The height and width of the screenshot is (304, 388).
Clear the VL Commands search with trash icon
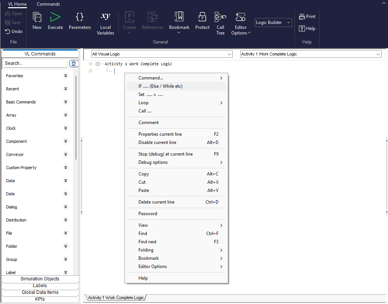point(74,63)
